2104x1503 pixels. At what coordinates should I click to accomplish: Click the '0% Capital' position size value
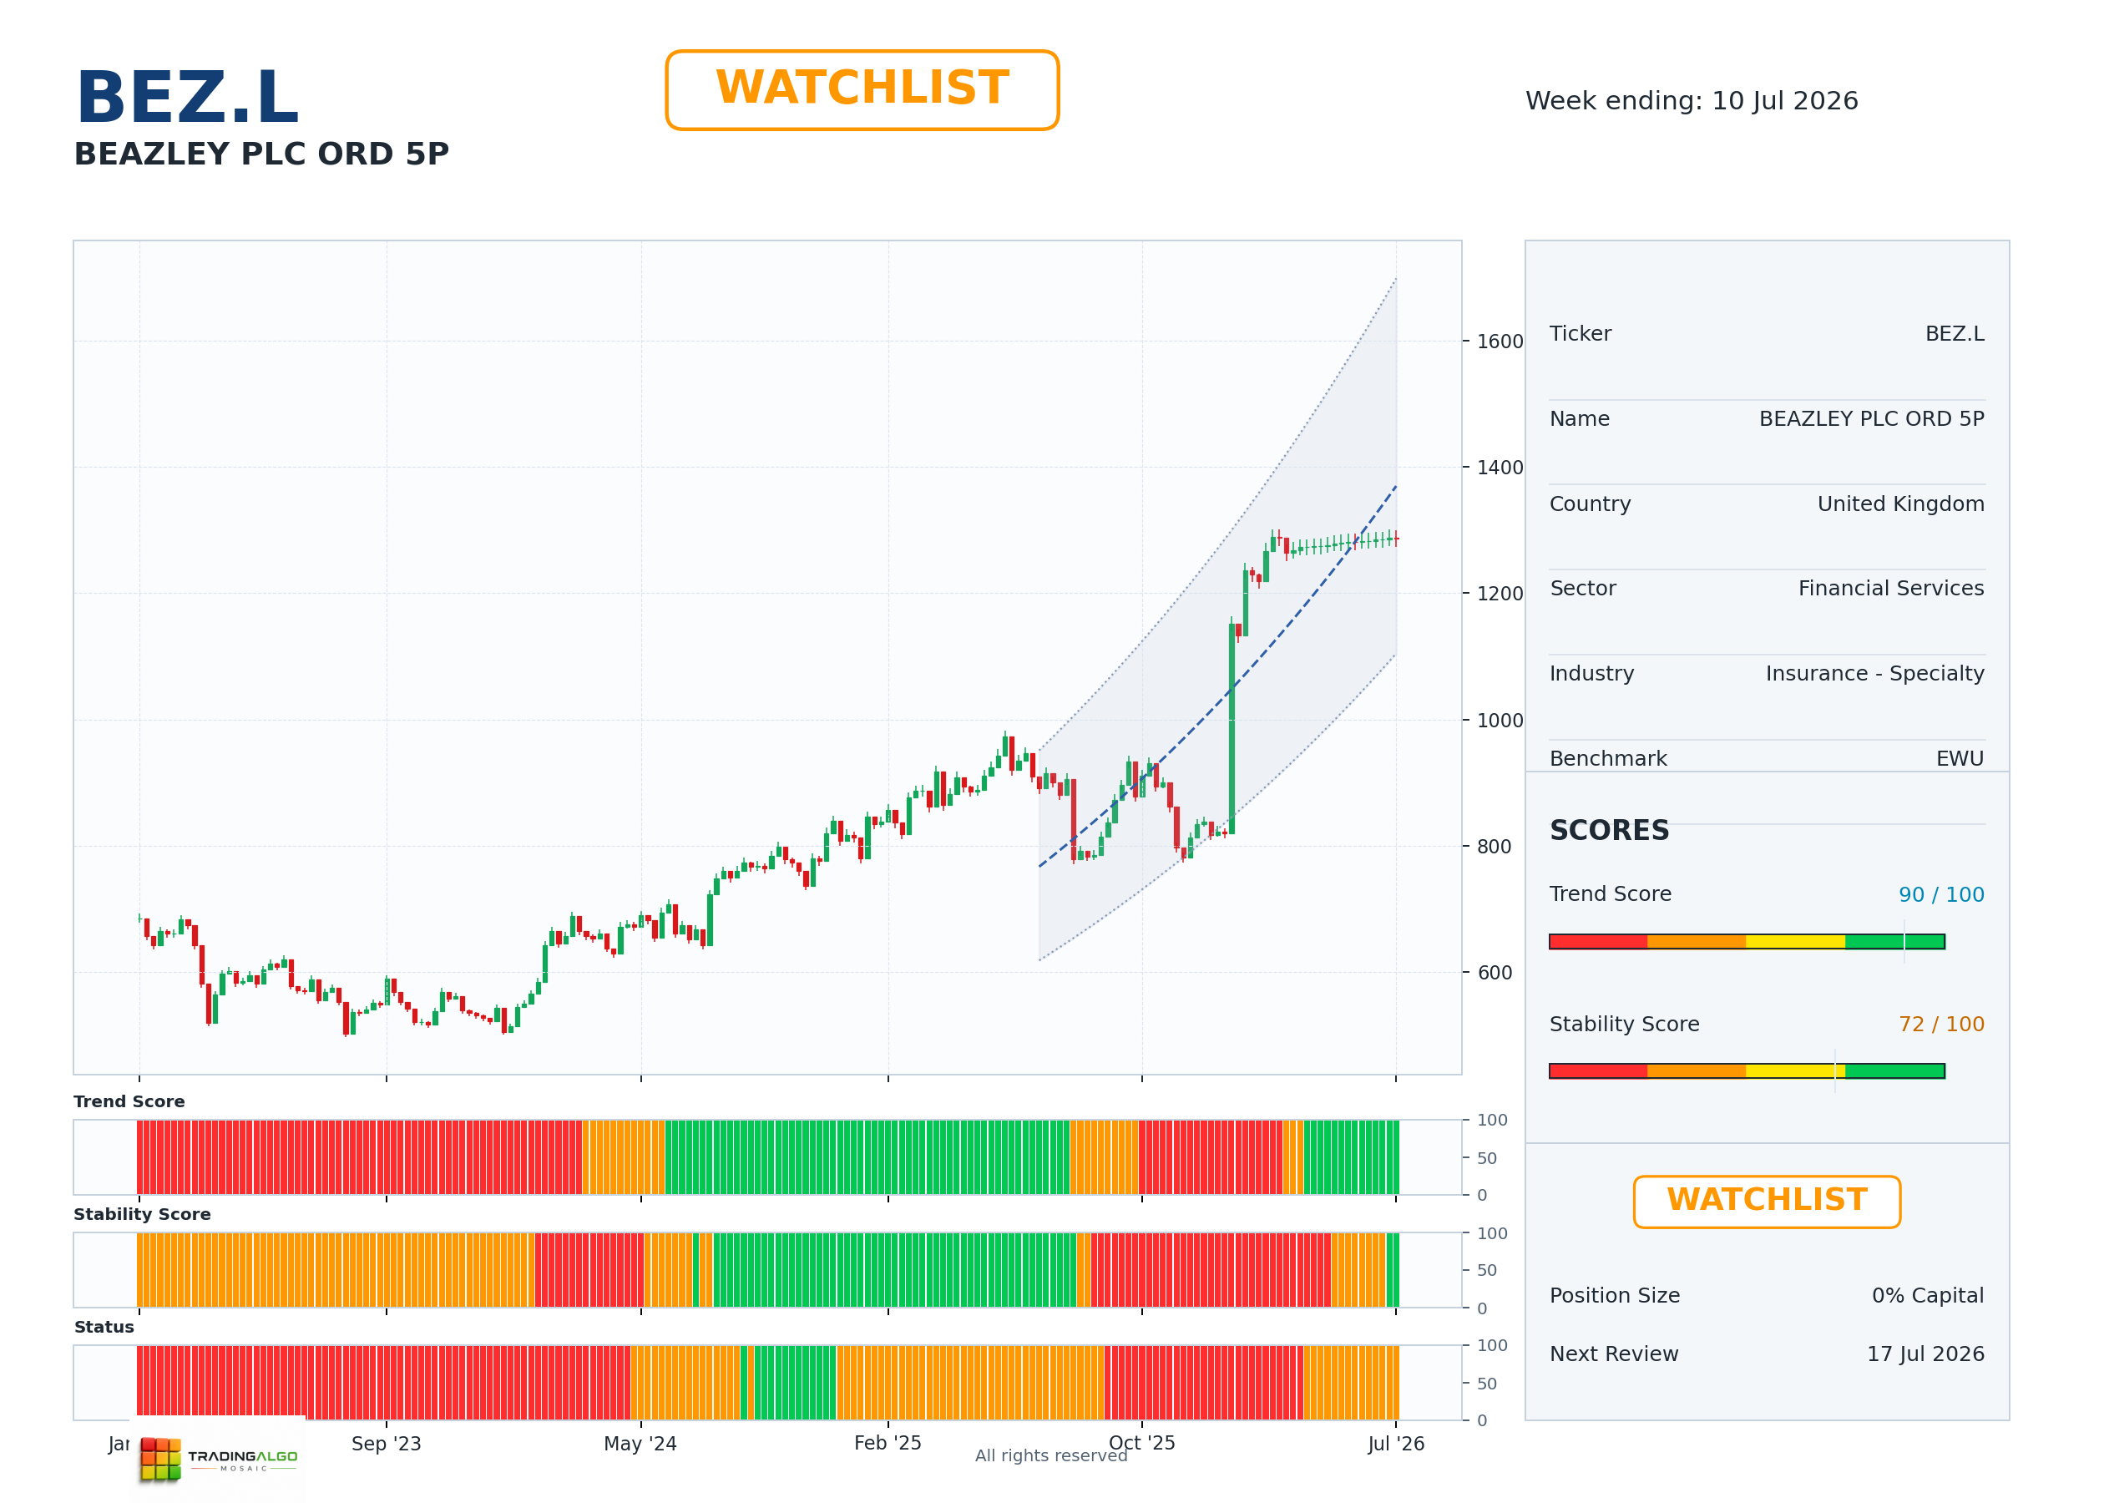click(1927, 1296)
